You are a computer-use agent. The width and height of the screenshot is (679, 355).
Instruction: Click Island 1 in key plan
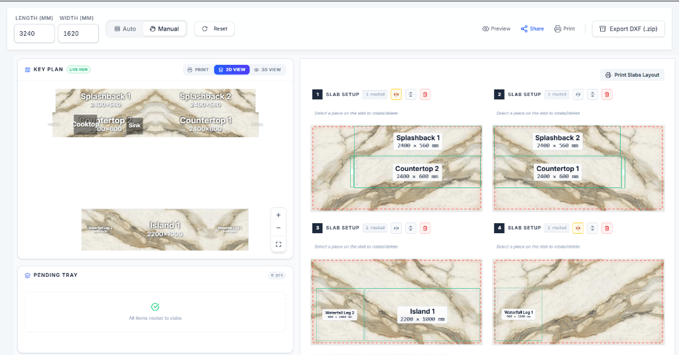(165, 229)
